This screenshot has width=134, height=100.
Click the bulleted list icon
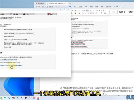tap(83, 11)
